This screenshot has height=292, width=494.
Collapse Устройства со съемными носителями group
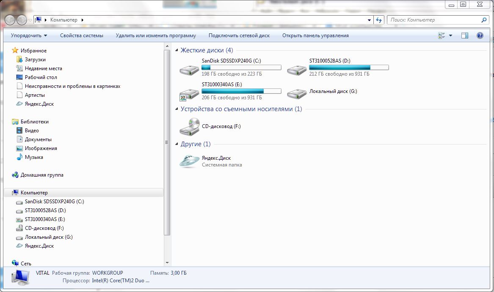(177, 109)
